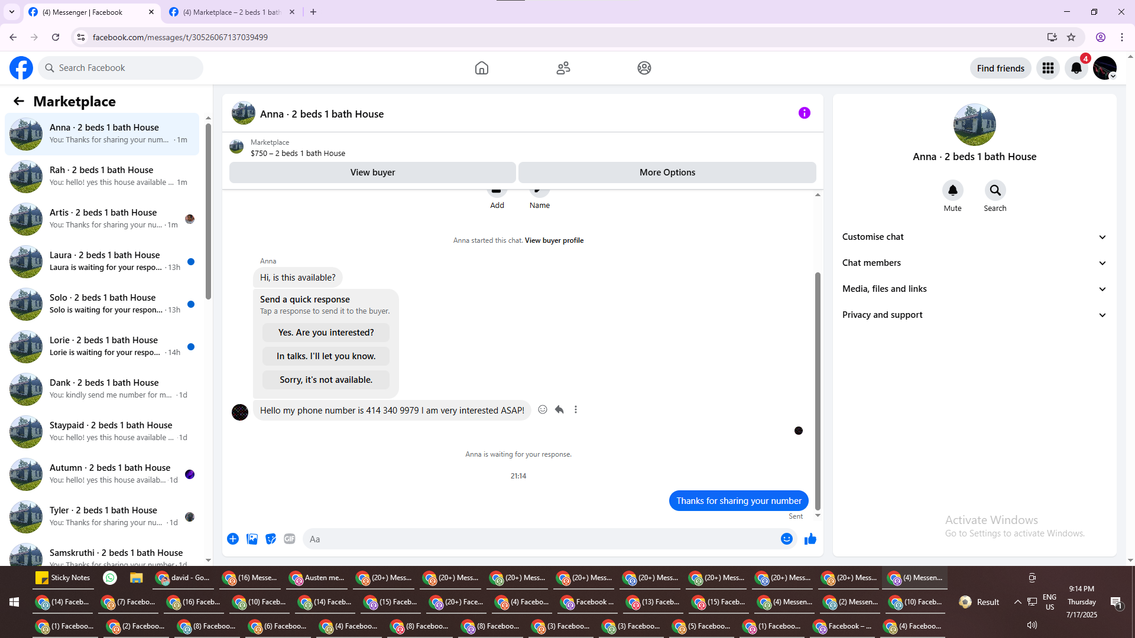Expand Privacy and support section
The width and height of the screenshot is (1135, 638).
tap(974, 315)
